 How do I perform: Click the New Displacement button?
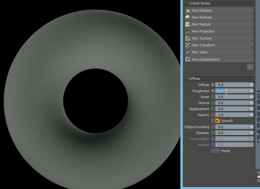tap(219, 59)
